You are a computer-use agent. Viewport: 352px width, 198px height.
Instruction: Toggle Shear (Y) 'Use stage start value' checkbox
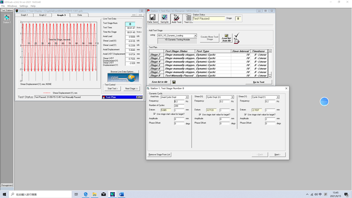[x=245, y=115]
